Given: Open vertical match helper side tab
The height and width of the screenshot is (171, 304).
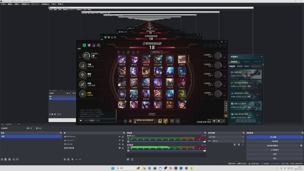Looking at the screenshot, I should [x=226, y=107].
